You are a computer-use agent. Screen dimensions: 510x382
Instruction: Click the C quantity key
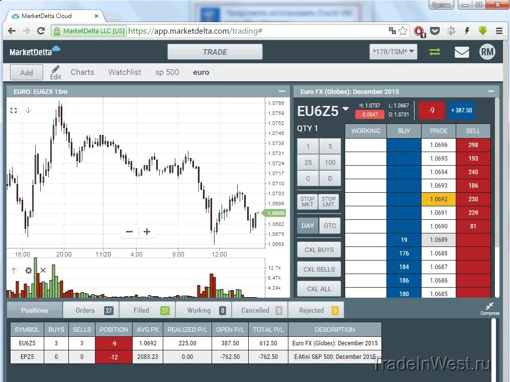(308, 178)
